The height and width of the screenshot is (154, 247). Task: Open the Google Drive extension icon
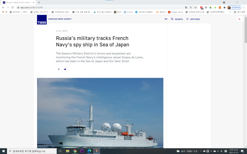click(211, 7)
